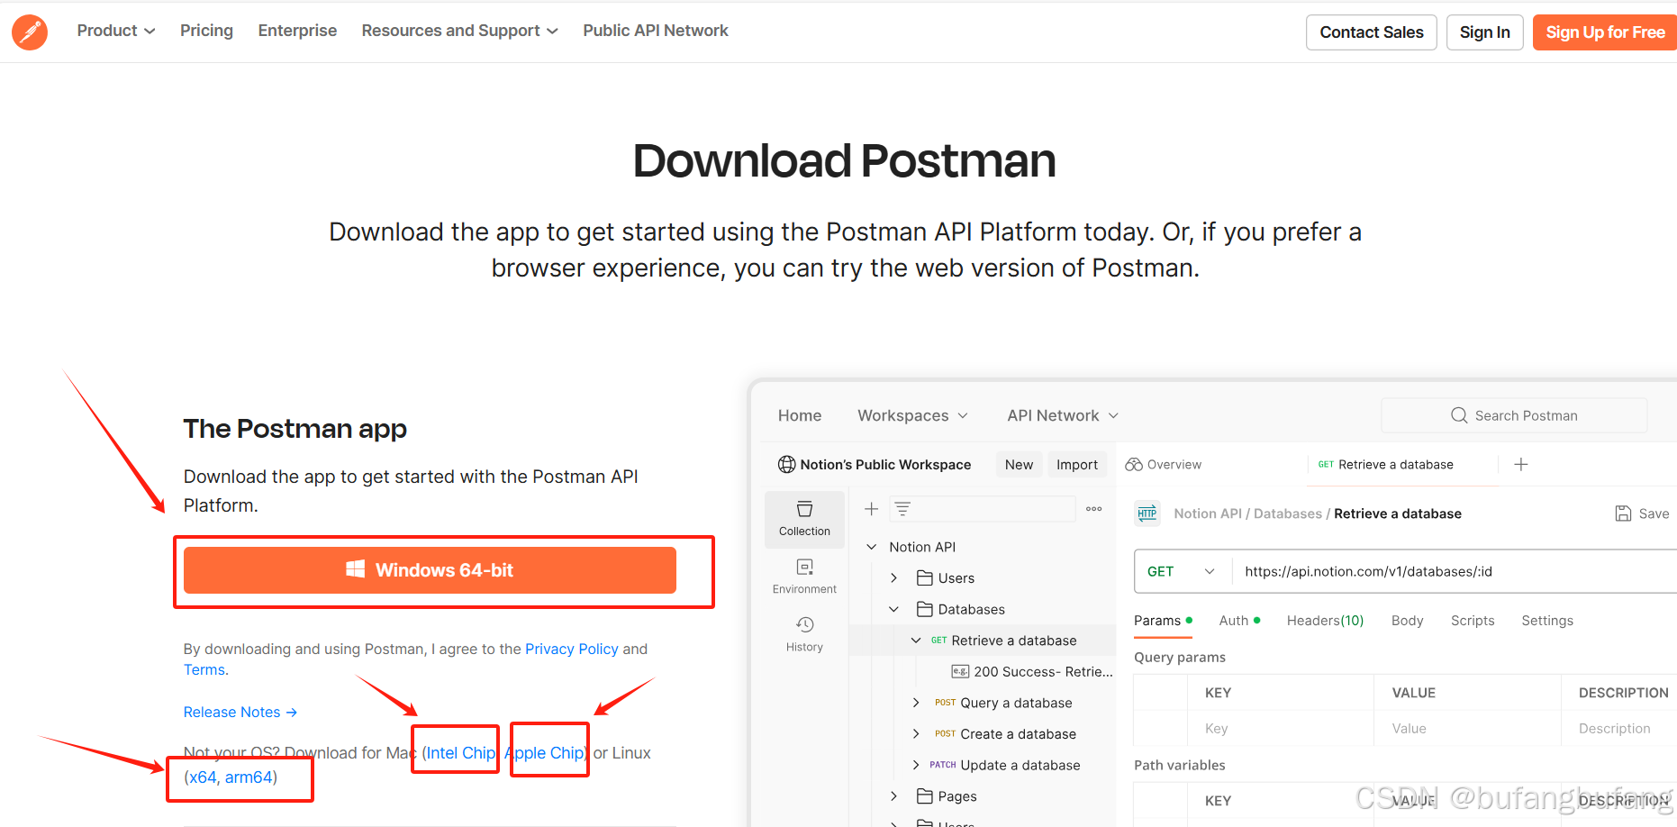The height and width of the screenshot is (827, 1677).
Task: Click Sign Up for Free button
Action: [1605, 32]
